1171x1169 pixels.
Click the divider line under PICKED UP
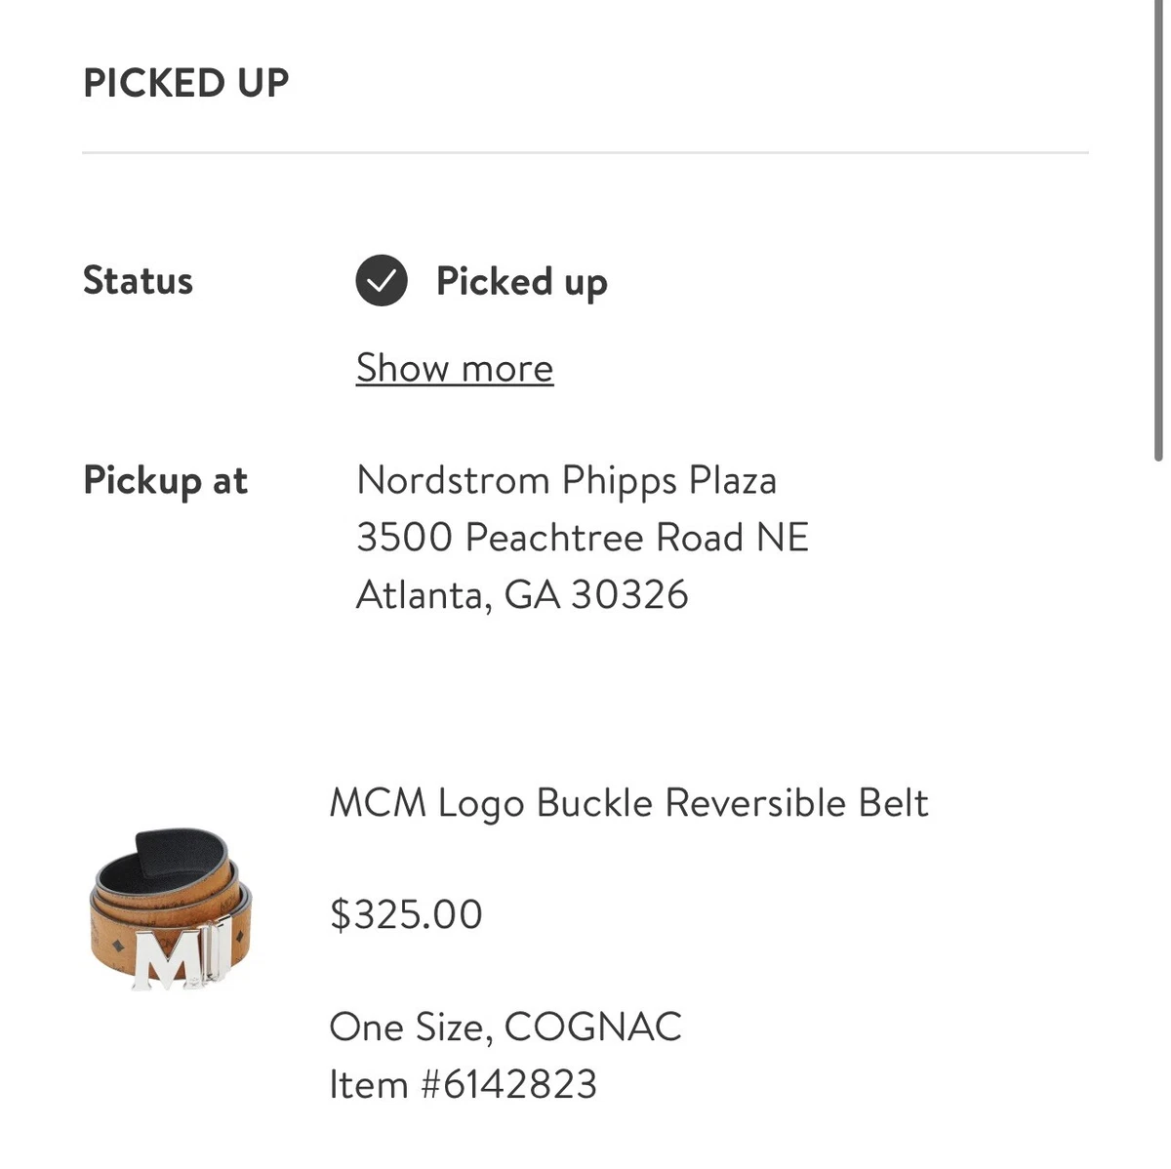point(585,152)
